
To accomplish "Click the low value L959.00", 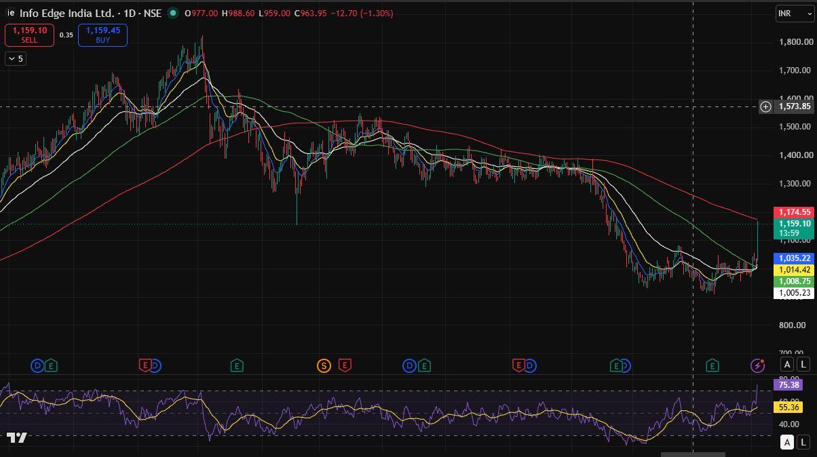I will point(274,14).
